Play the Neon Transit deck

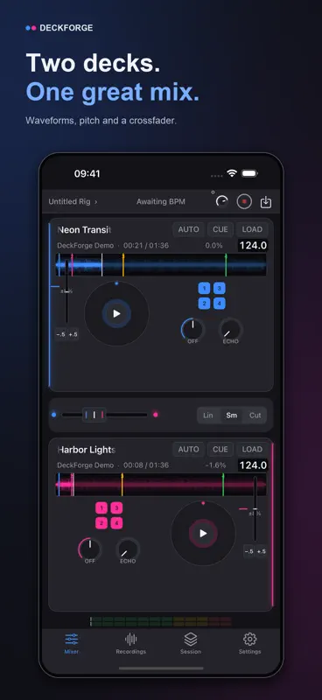coord(116,313)
